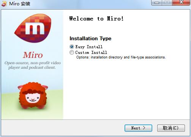Click the maximize button in title bar

[x=167, y=3]
